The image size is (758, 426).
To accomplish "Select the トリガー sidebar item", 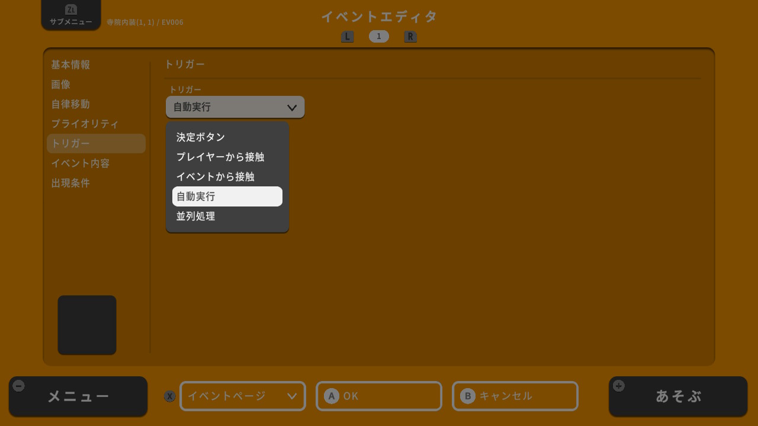I will click(x=96, y=144).
